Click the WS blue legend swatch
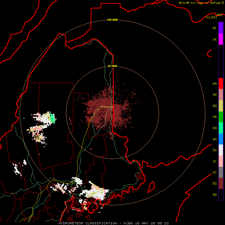The width and height of the screenshot is (225, 225). [x=221, y=139]
